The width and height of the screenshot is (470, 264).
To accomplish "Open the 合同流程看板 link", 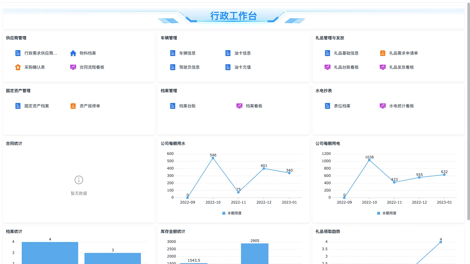I will [92, 67].
